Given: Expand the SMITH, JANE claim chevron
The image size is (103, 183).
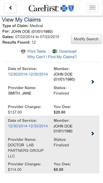Looking at the screenshot, I should point(93,82).
